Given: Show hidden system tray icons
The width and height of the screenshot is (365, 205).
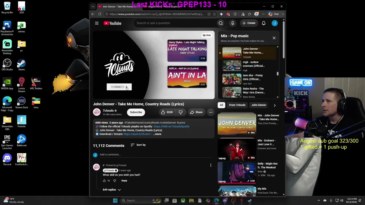Looking at the screenshot, I should [319, 200].
